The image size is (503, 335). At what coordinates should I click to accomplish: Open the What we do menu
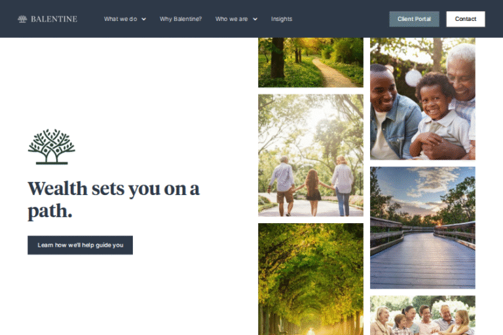121,19
